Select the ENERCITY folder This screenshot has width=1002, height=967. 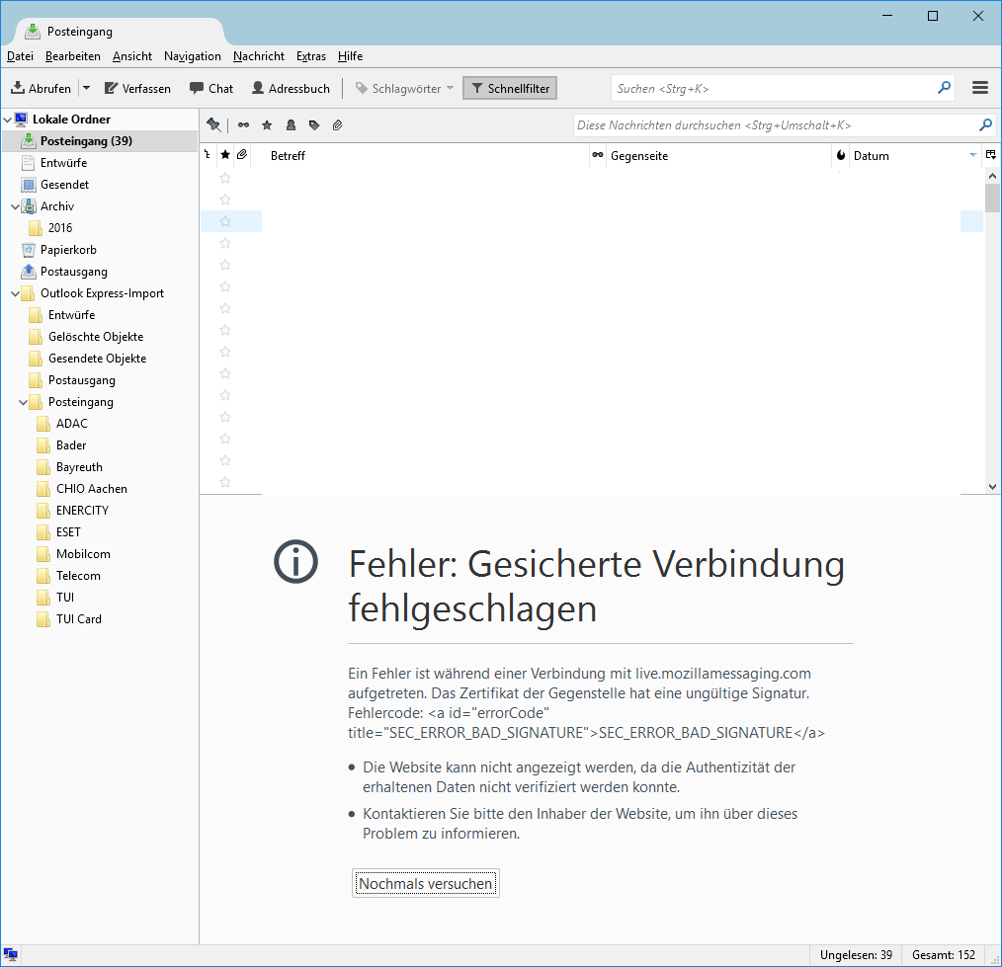[x=82, y=511]
